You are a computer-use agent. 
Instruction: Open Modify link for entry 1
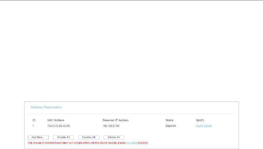pos(200,126)
